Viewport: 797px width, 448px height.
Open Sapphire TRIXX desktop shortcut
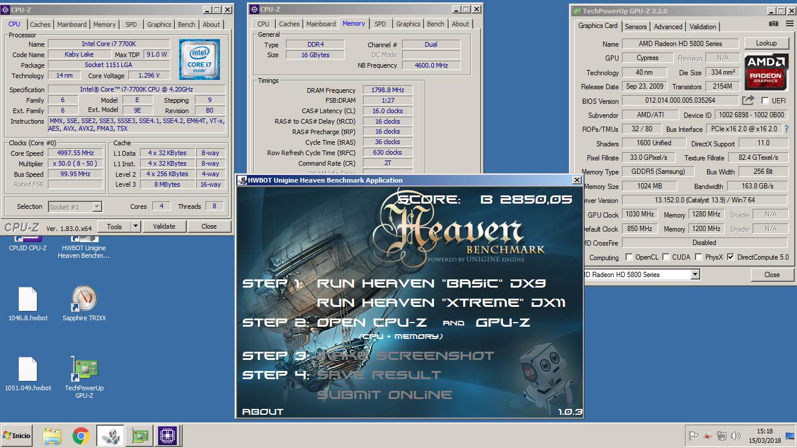click(84, 304)
